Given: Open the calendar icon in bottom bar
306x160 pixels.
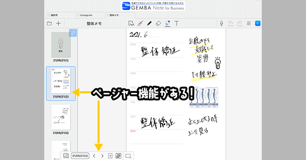Looking at the screenshot, I should coord(118,156).
